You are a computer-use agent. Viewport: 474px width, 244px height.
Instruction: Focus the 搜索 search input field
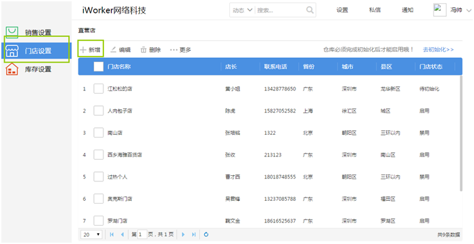click(x=280, y=10)
